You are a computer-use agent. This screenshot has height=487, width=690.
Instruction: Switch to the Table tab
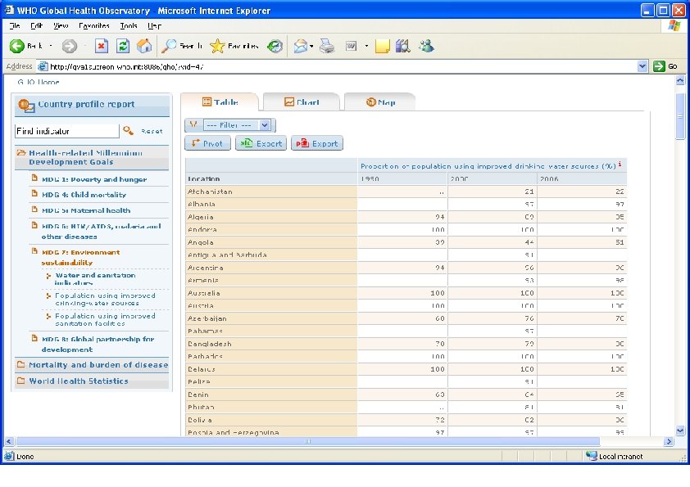[220, 102]
